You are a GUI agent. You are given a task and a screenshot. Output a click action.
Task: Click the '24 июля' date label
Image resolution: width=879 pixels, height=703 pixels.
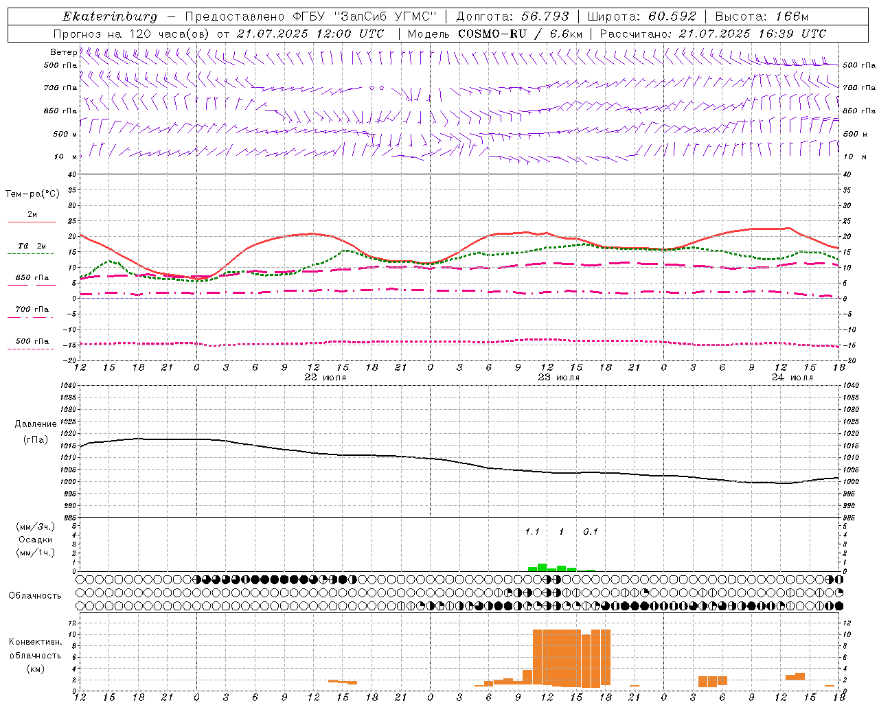pos(792,378)
